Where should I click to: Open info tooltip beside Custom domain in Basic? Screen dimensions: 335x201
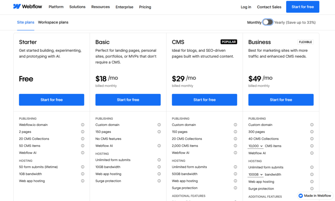tap(159, 125)
